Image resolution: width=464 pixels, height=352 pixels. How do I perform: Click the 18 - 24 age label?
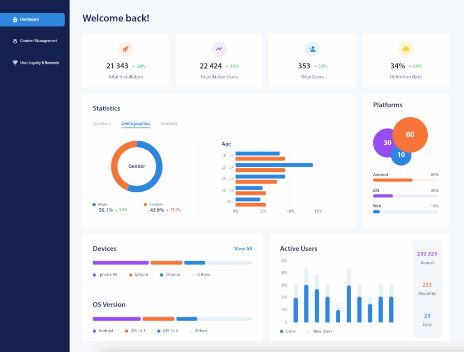coord(227,156)
